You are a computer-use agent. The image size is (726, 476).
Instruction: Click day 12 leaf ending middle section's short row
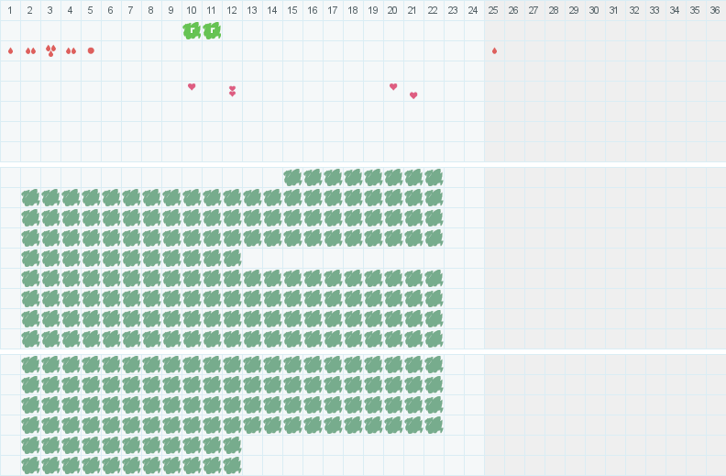233,259
